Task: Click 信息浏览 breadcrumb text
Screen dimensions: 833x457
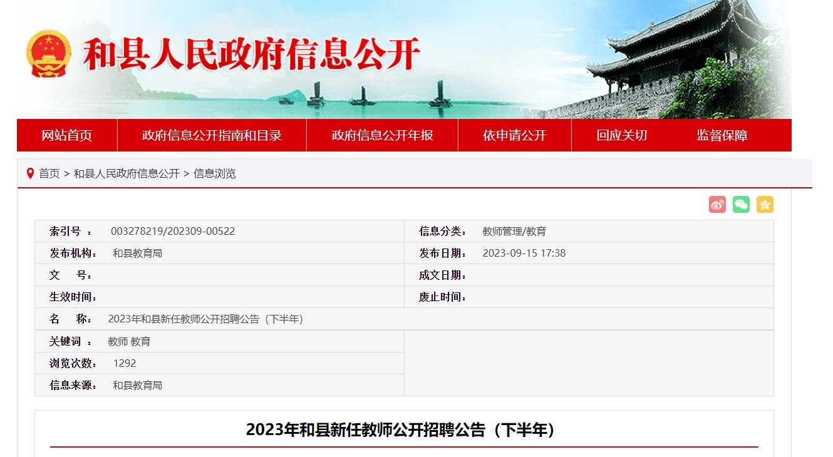Action: pos(215,173)
